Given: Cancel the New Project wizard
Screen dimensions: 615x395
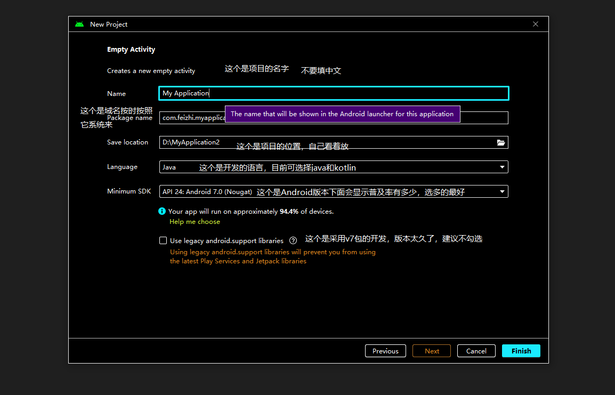Looking at the screenshot, I should tap(476, 351).
